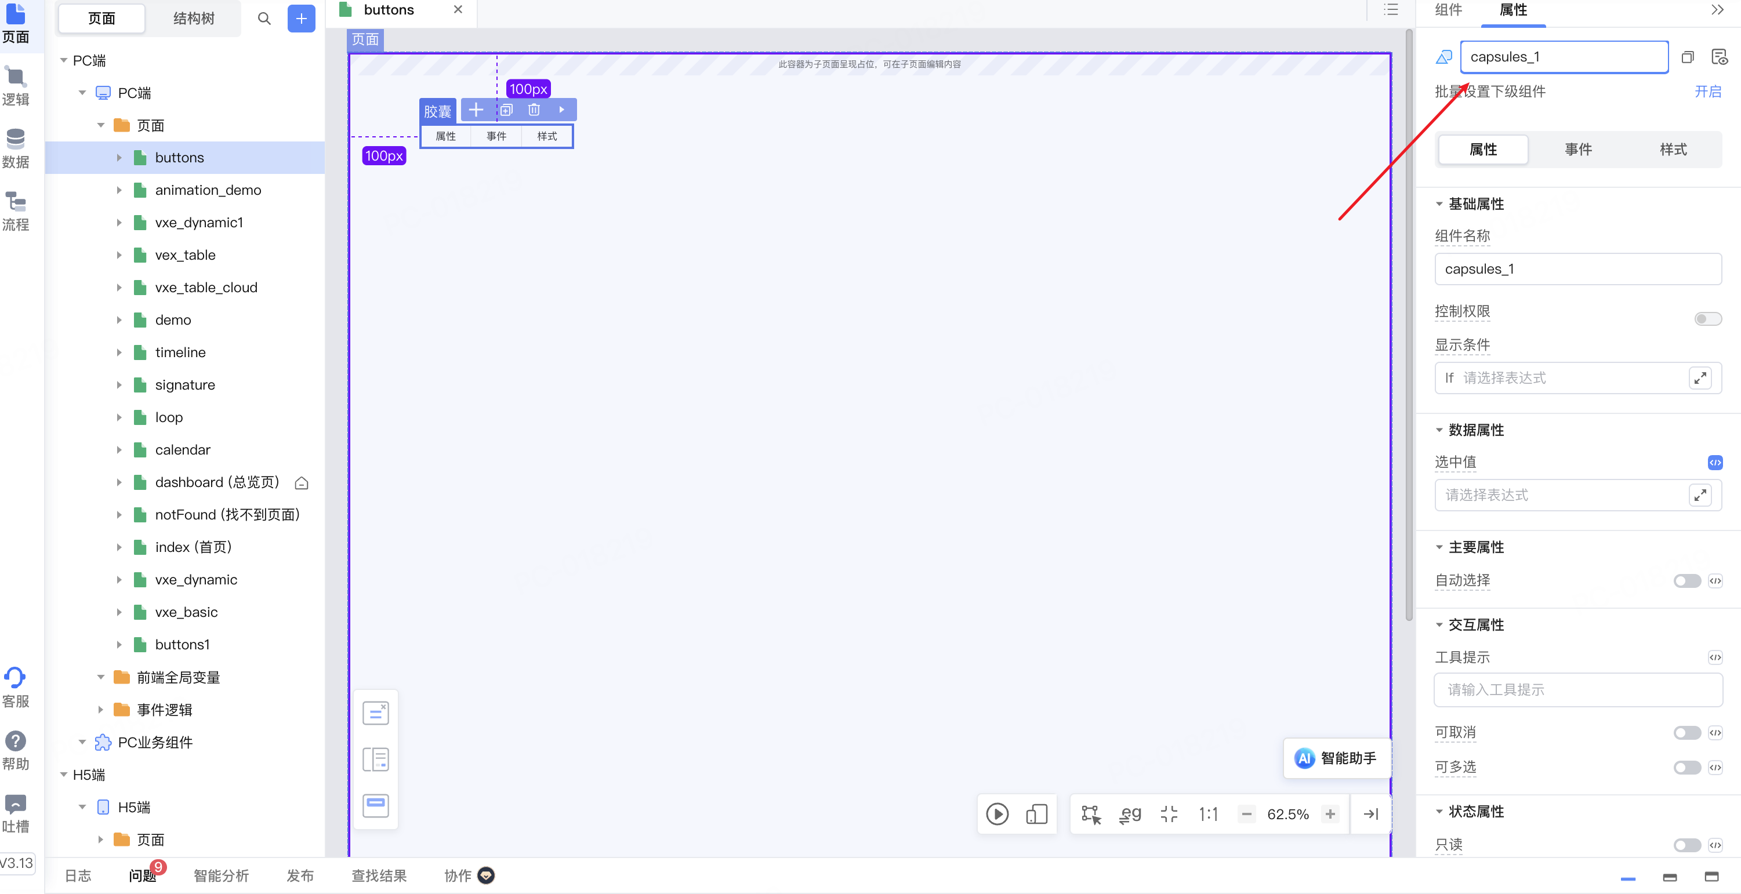
Task: Click the plus icon in capsule toolbar
Action: click(x=476, y=110)
